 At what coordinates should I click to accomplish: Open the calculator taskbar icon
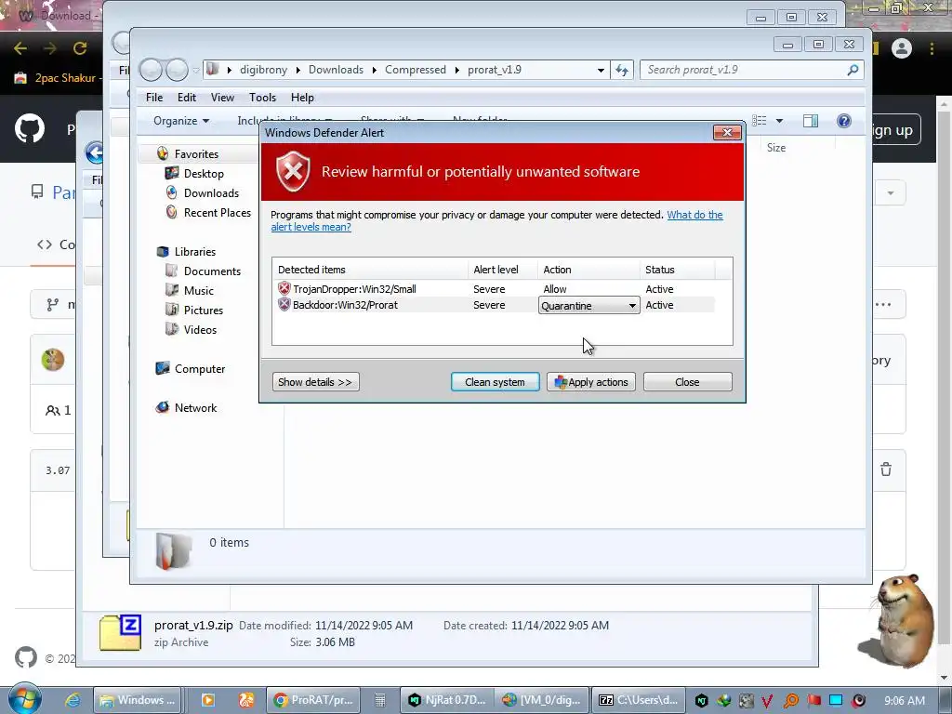pos(380,700)
